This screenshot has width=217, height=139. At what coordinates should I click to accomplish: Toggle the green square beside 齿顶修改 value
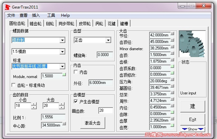172,73
